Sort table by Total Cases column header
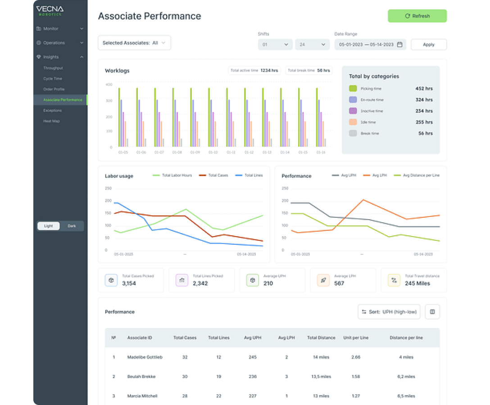 click(x=185, y=338)
